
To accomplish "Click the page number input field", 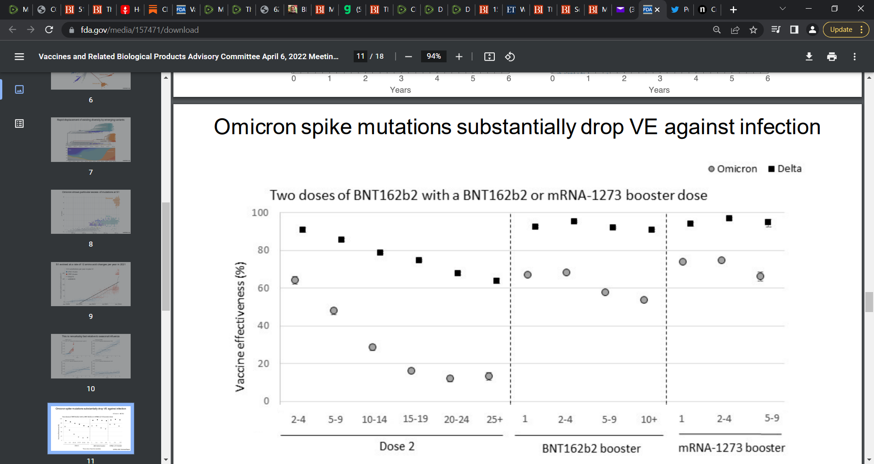I will tap(361, 56).
